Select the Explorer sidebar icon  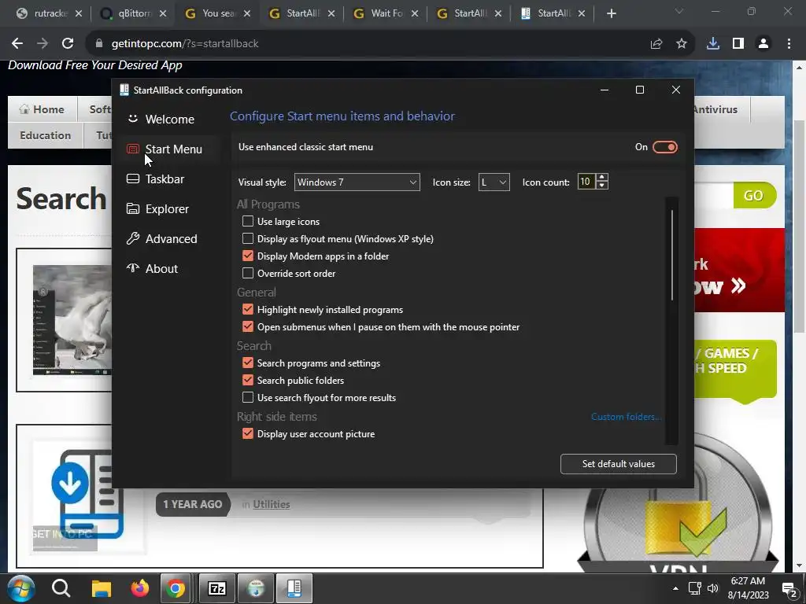pos(132,208)
